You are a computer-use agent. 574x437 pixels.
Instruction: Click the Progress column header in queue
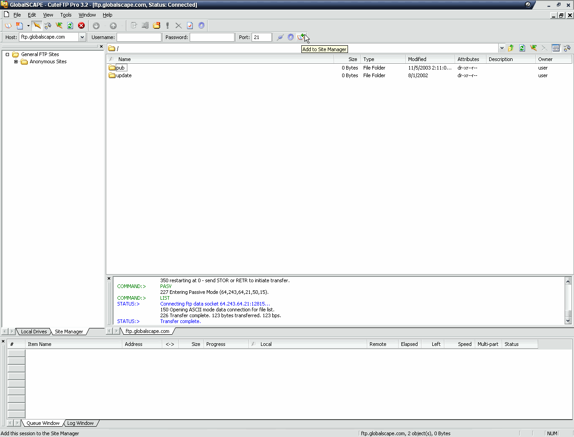[x=226, y=344]
